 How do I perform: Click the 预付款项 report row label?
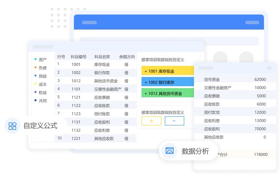(x=212, y=112)
